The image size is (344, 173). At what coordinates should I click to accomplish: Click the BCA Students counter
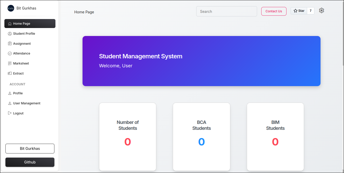[201, 142]
